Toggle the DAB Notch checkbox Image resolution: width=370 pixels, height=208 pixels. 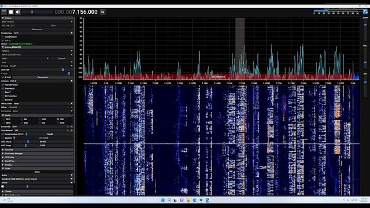tap(3, 88)
